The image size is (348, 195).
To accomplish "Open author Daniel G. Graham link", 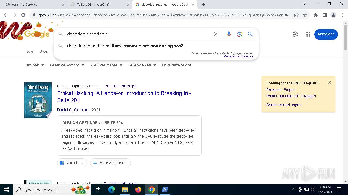I will tap(73, 110).
